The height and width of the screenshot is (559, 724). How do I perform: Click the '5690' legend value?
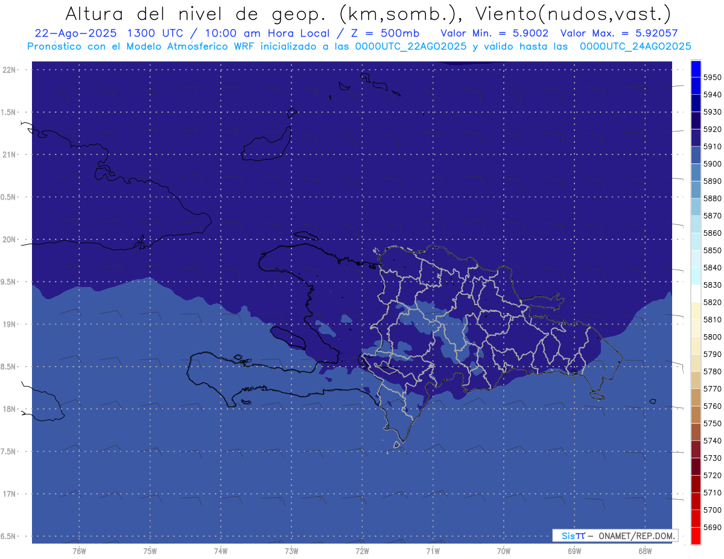click(712, 527)
